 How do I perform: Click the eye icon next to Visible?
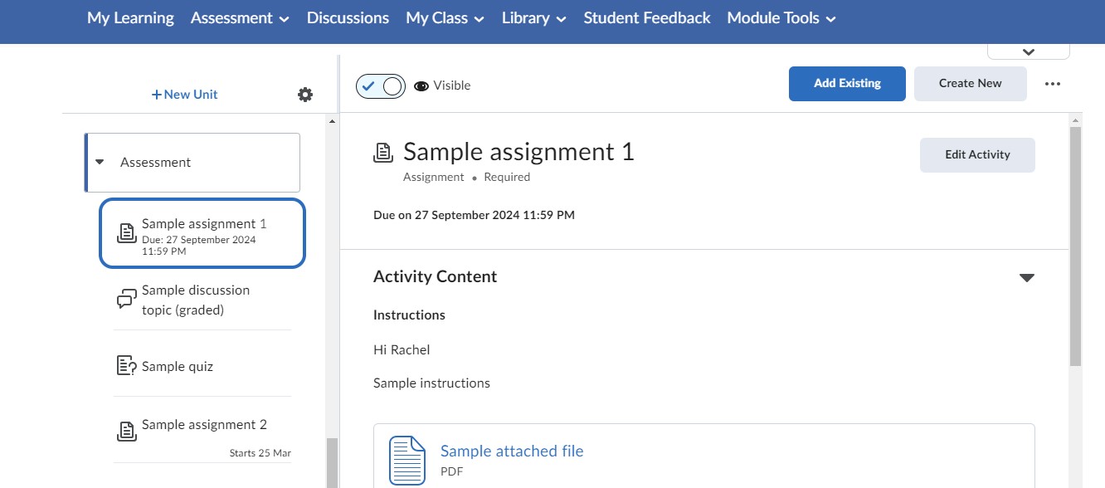(x=421, y=85)
